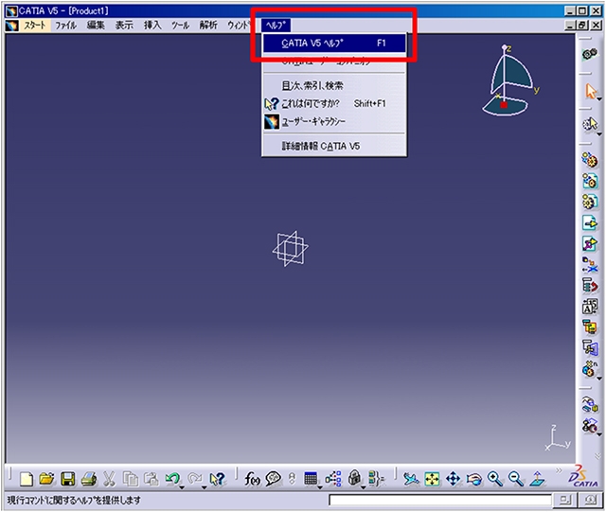Click the CATIA icon beside the スタート menu
Screen dimensions: 606x512
[x=12, y=26]
